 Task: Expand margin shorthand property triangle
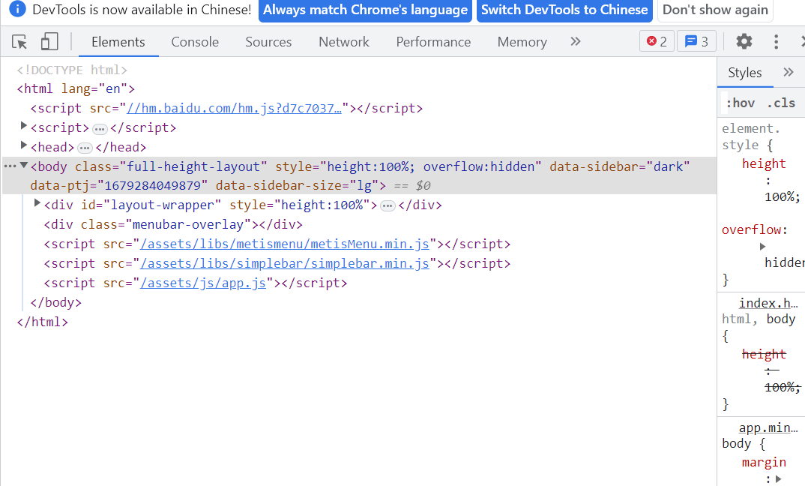(778, 478)
